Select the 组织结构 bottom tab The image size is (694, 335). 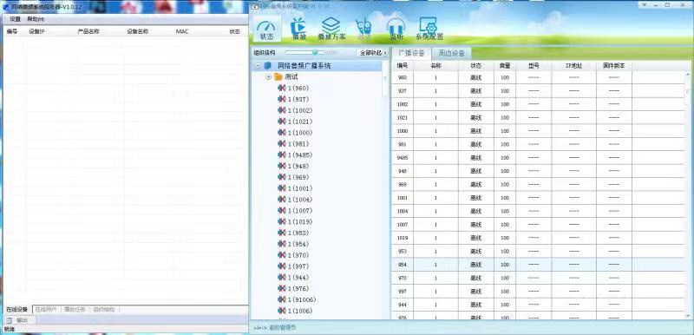click(x=104, y=309)
